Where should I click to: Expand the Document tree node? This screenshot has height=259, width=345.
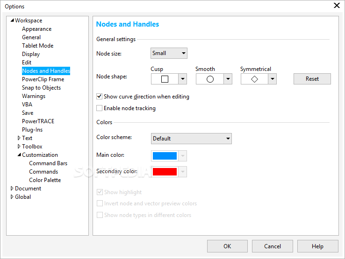[x=12, y=189]
